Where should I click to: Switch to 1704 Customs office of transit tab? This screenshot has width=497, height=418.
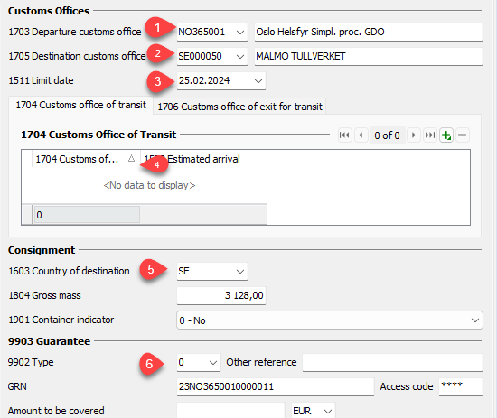80,105
